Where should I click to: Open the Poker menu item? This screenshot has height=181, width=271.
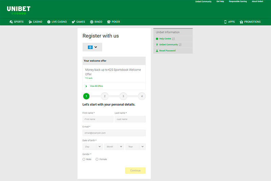(x=113, y=22)
